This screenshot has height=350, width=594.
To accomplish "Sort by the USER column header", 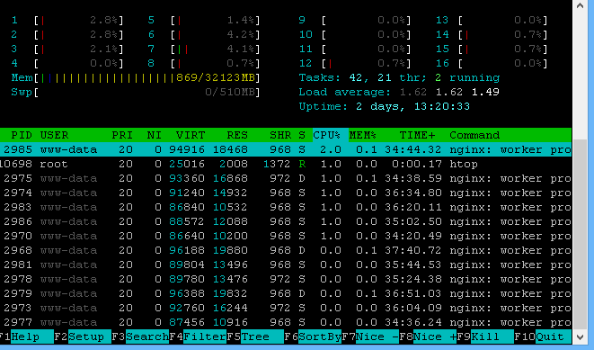I will tap(54, 135).
